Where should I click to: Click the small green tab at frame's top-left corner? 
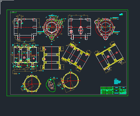(x=13, y=12)
